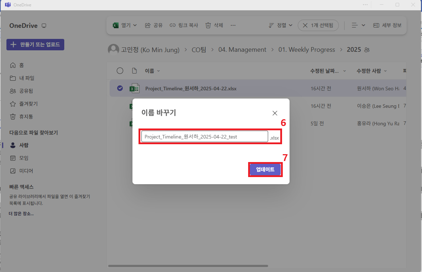Select 모임 in the sidebar
Viewport: 422px width, 272px height.
pyautogui.click(x=19, y=158)
